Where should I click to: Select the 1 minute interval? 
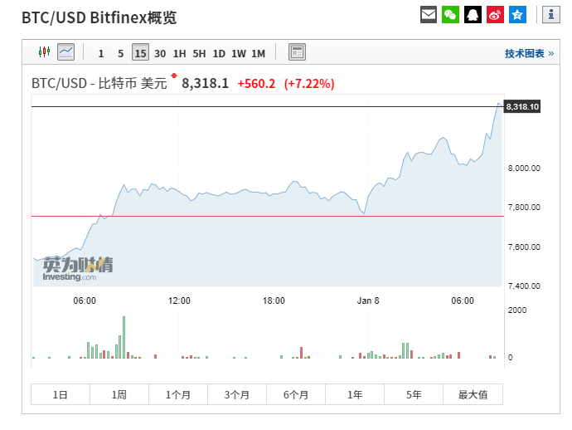coord(101,53)
